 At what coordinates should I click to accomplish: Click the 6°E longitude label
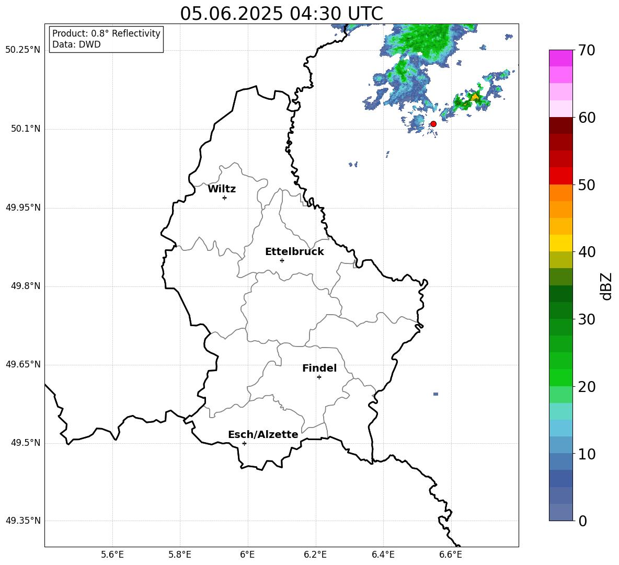coord(247,555)
